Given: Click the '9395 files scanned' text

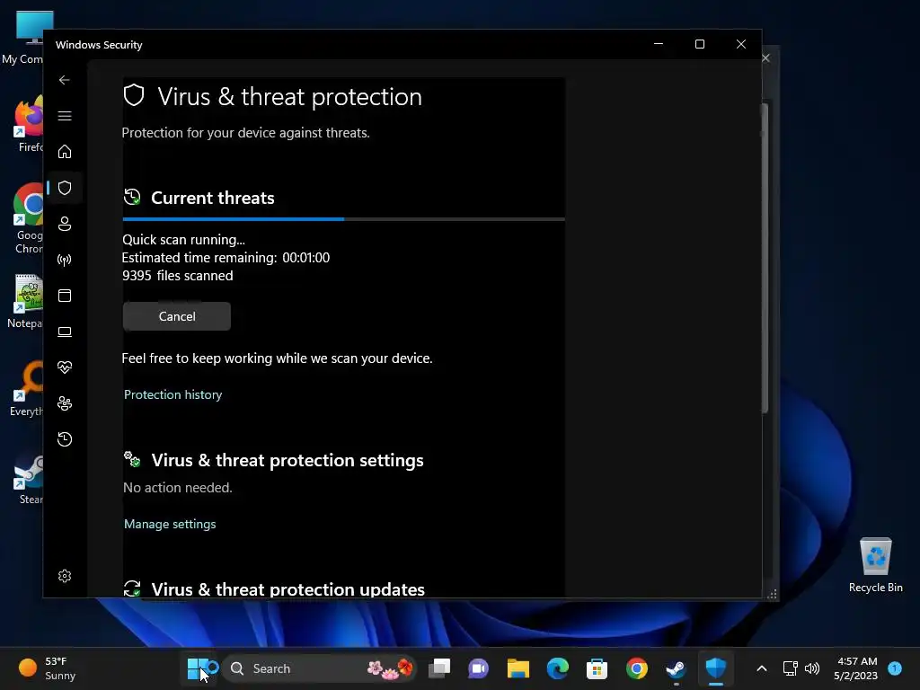Looking at the screenshot, I should click(x=177, y=276).
